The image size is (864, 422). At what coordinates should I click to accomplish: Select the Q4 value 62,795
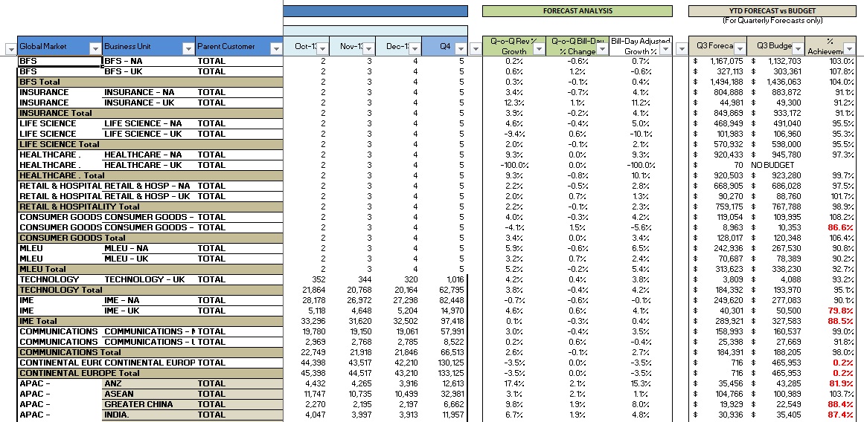(445, 290)
